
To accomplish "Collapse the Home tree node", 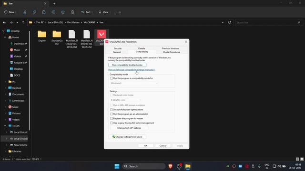I will pos(5,37).
